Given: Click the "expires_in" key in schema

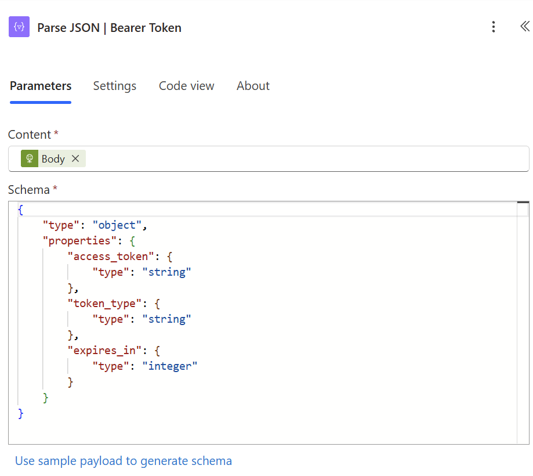Looking at the screenshot, I should click(x=105, y=351).
